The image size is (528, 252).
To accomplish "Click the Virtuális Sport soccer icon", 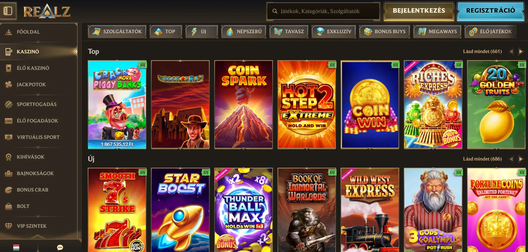I will [x=9, y=137].
